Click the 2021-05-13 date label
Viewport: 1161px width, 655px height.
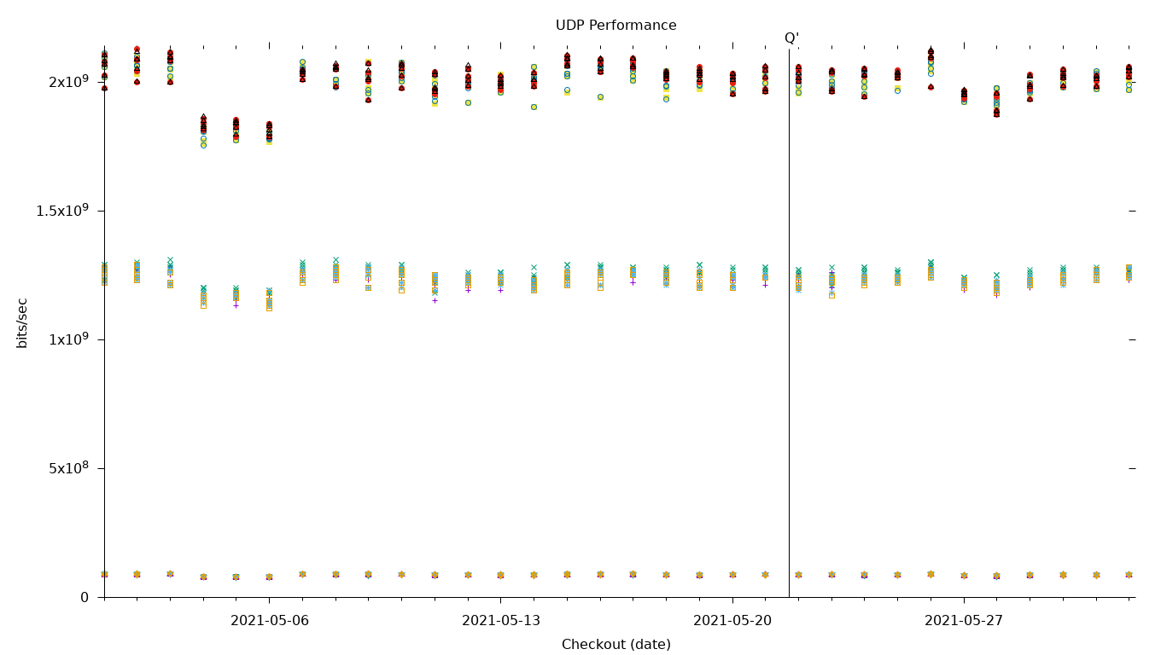(x=501, y=621)
